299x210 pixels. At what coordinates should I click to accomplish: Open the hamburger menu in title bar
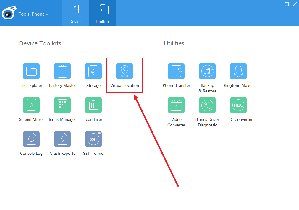click(x=271, y=4)
